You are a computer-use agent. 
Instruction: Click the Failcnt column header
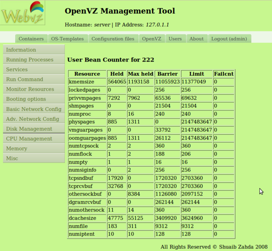click(x=224, y=74)
